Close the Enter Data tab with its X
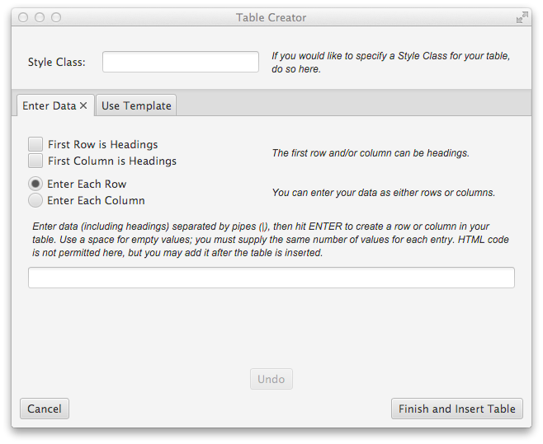The width and height of the screenshot is (543, 444). 83,105
